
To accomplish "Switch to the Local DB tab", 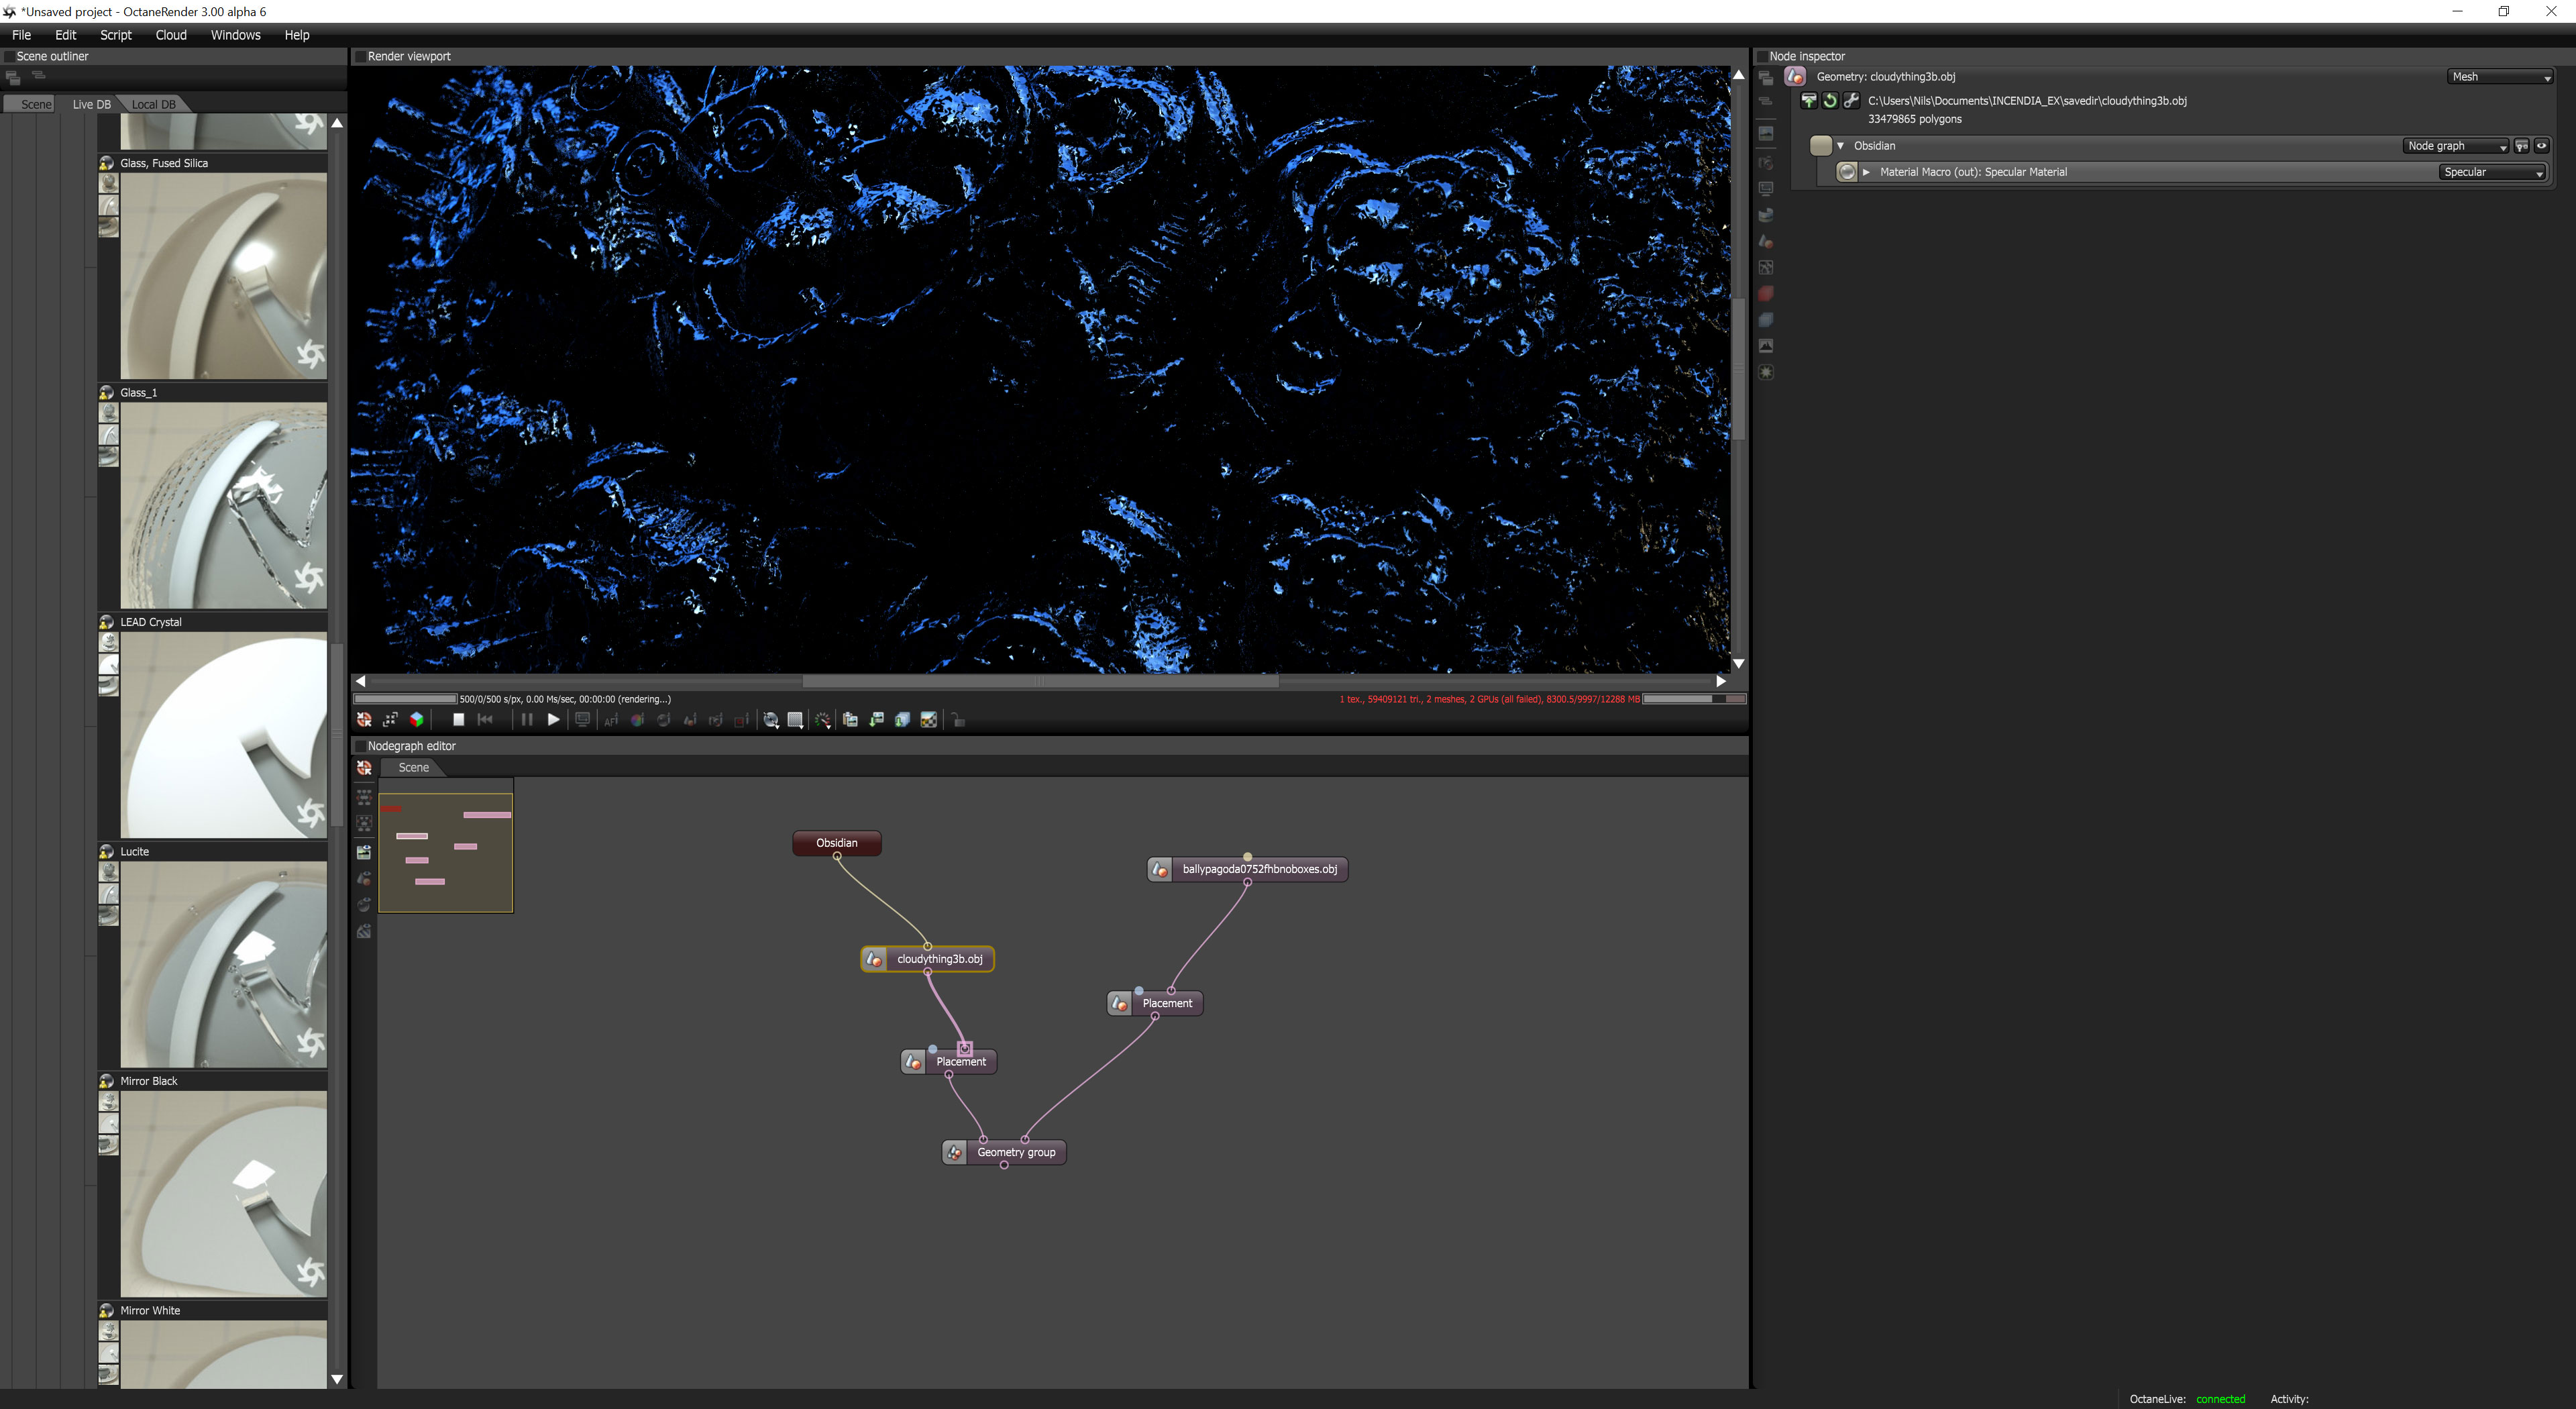I will pyautogui.click(x=153, y=104).
